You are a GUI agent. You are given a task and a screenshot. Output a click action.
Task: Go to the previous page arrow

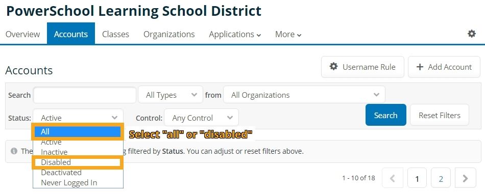[393, 178]
